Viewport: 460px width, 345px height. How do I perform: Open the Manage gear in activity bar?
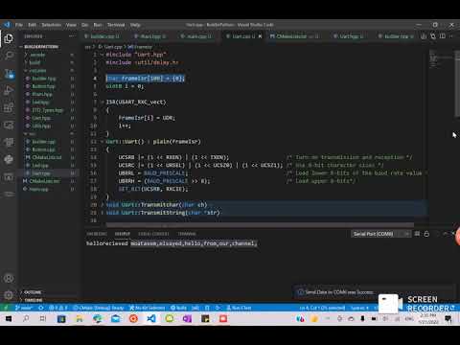tap(9, 295)
